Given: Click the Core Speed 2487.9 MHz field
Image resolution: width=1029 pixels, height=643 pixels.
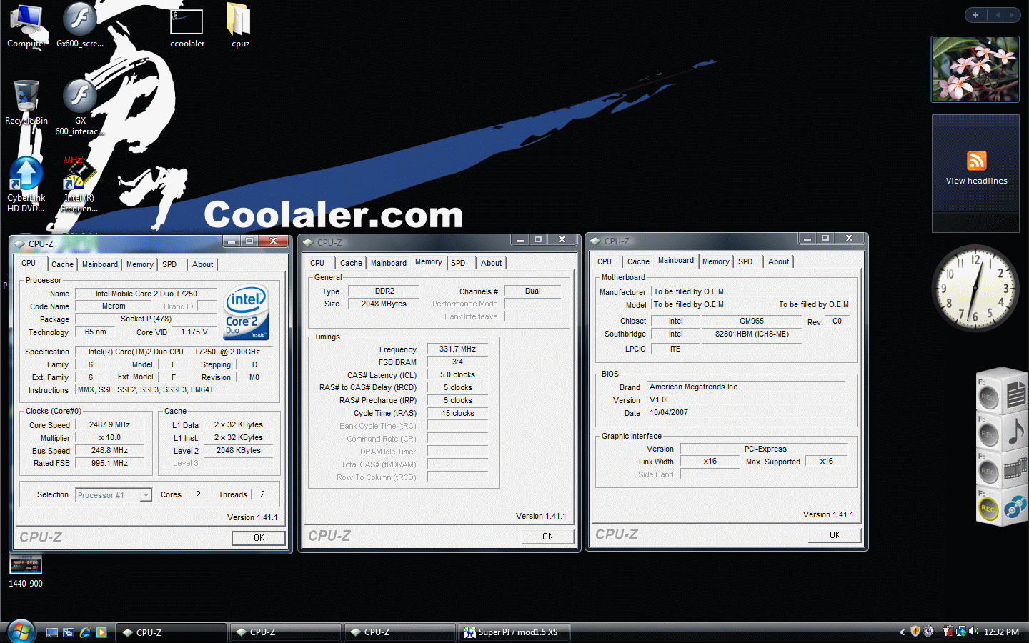Looking at the screenshot, I should pos(109,424).
